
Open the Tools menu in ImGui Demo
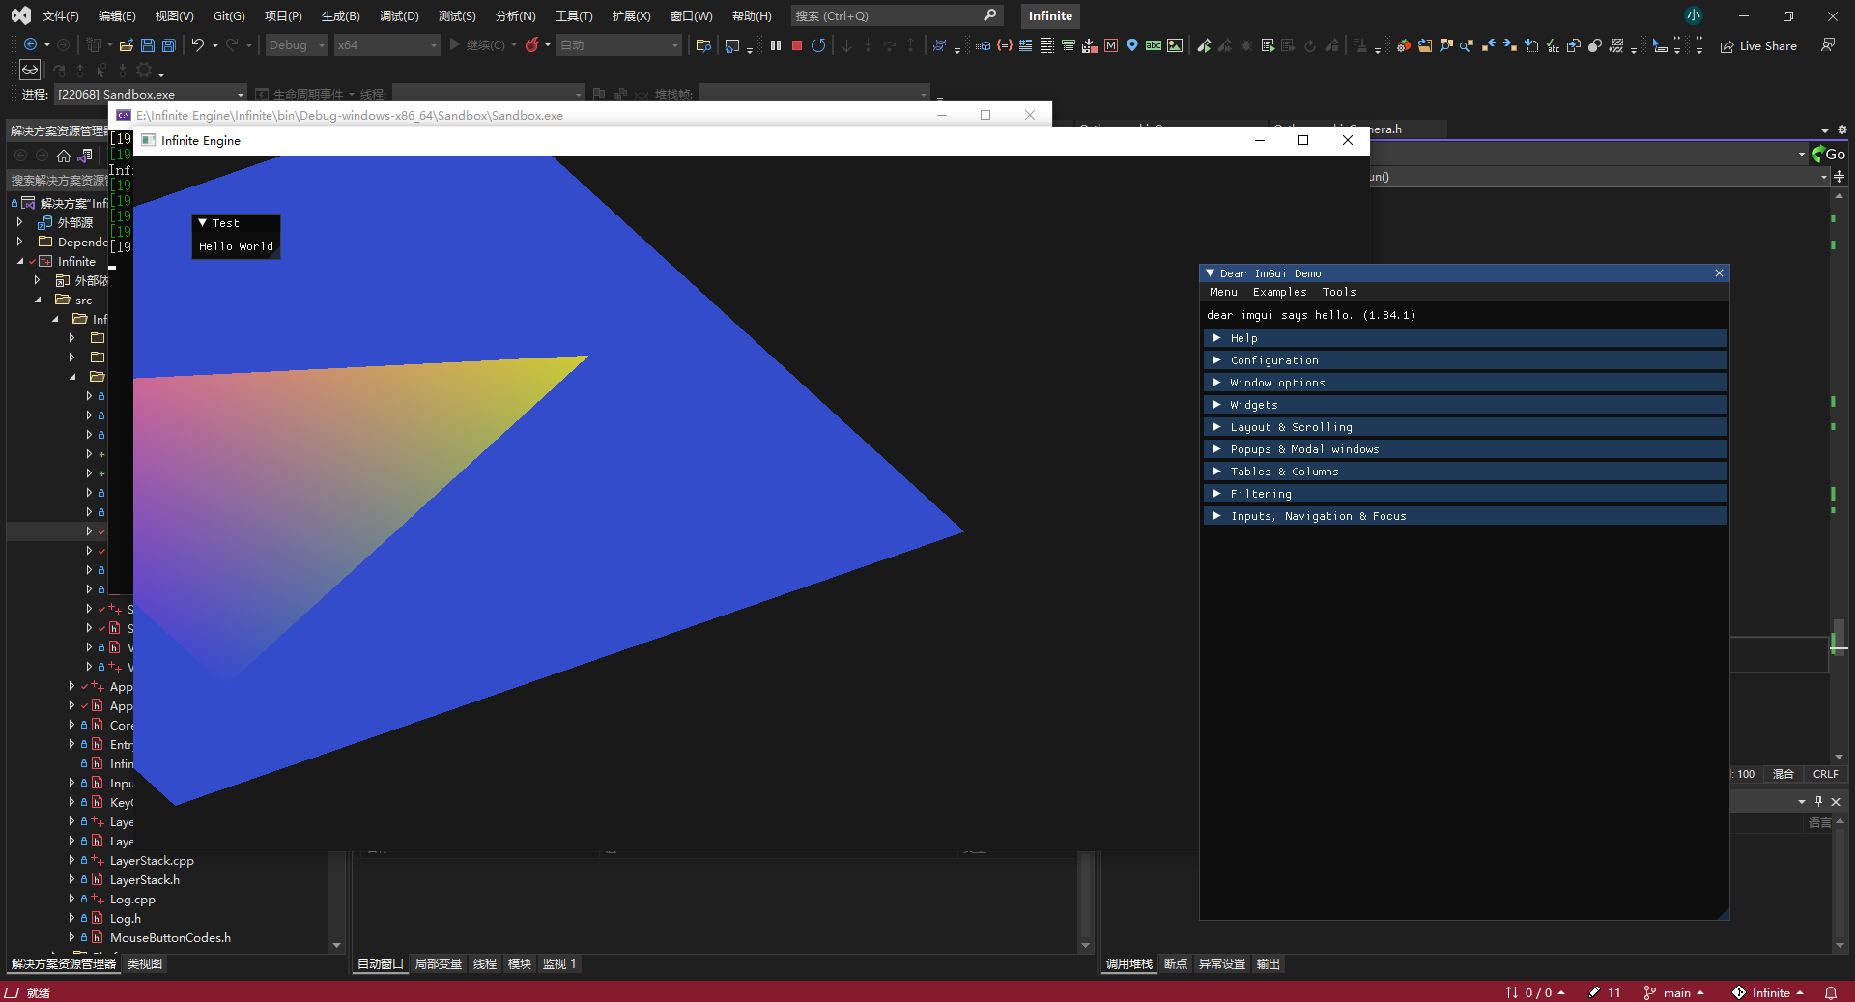pos(1339,292)
